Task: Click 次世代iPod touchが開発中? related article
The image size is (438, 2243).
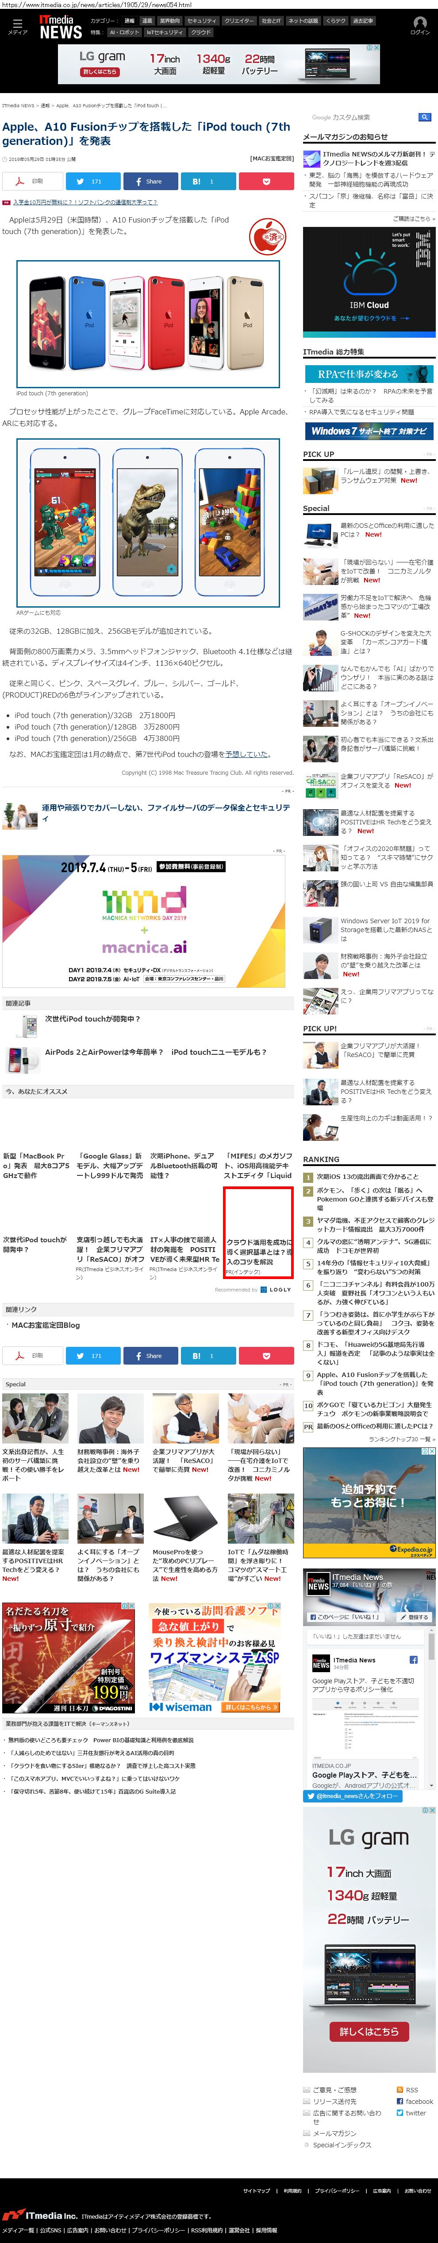Action: (x=92, y=1018)
